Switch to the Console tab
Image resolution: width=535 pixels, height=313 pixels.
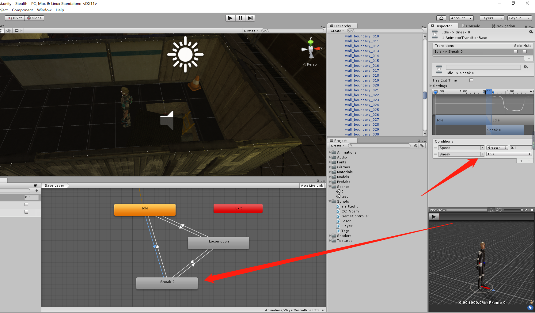pos(471,26)
